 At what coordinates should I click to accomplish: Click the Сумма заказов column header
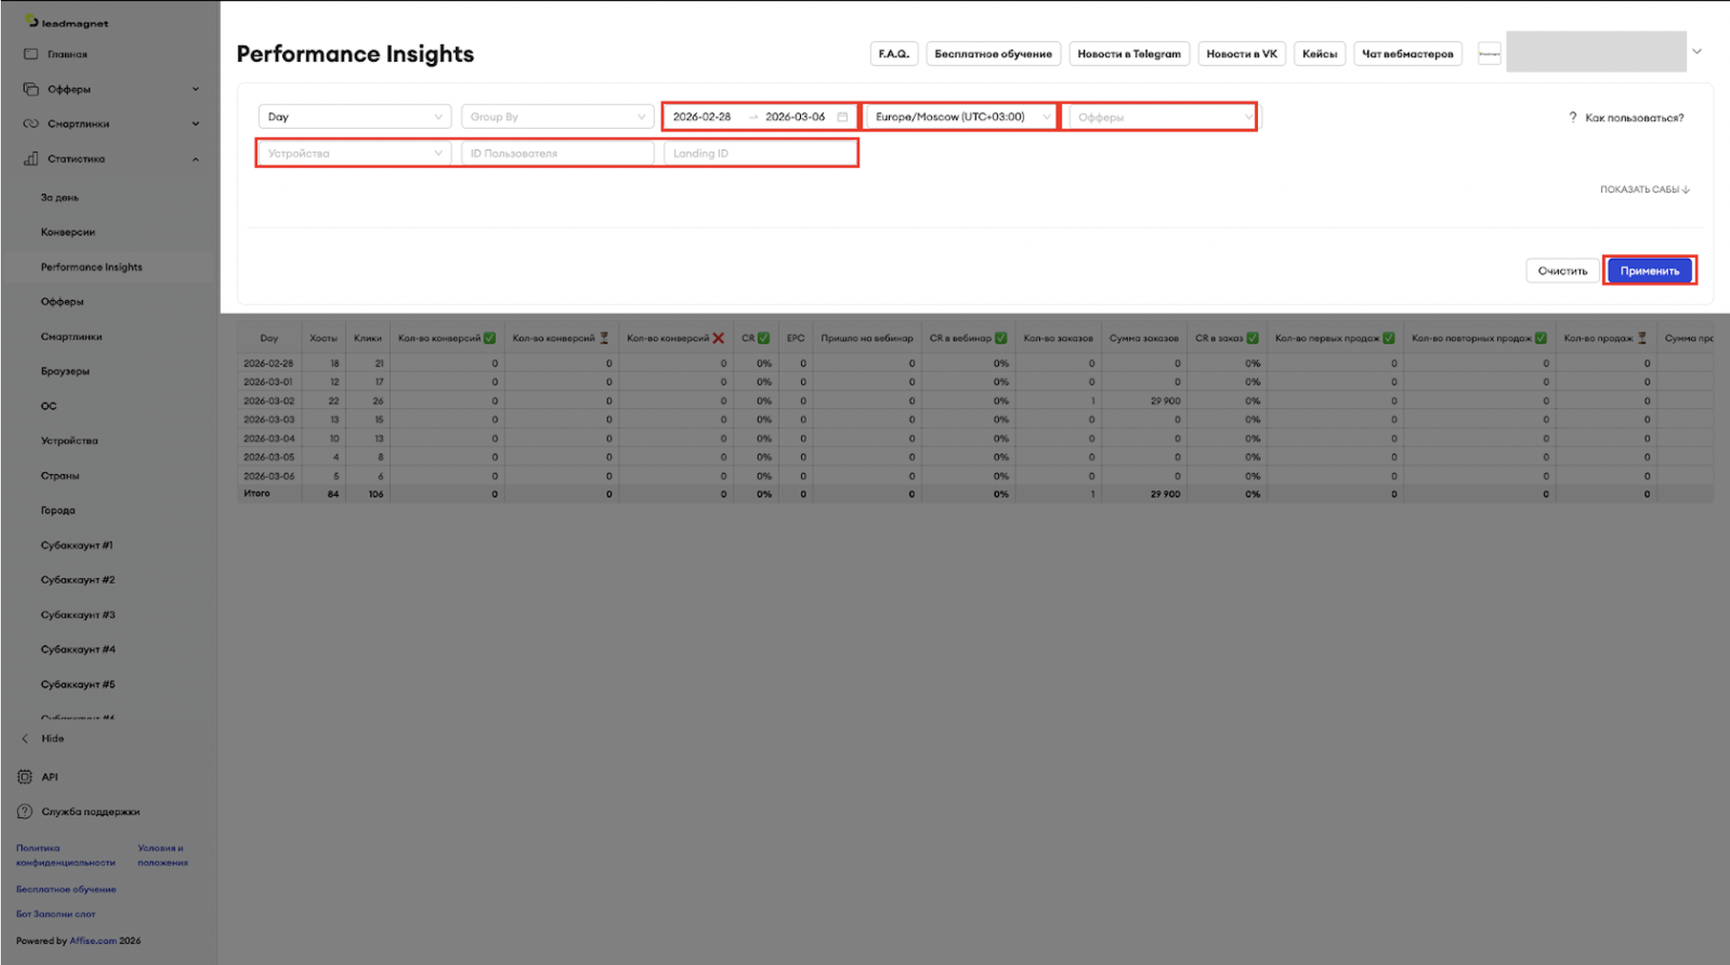pyautogui.click(x=1144, y=338)
